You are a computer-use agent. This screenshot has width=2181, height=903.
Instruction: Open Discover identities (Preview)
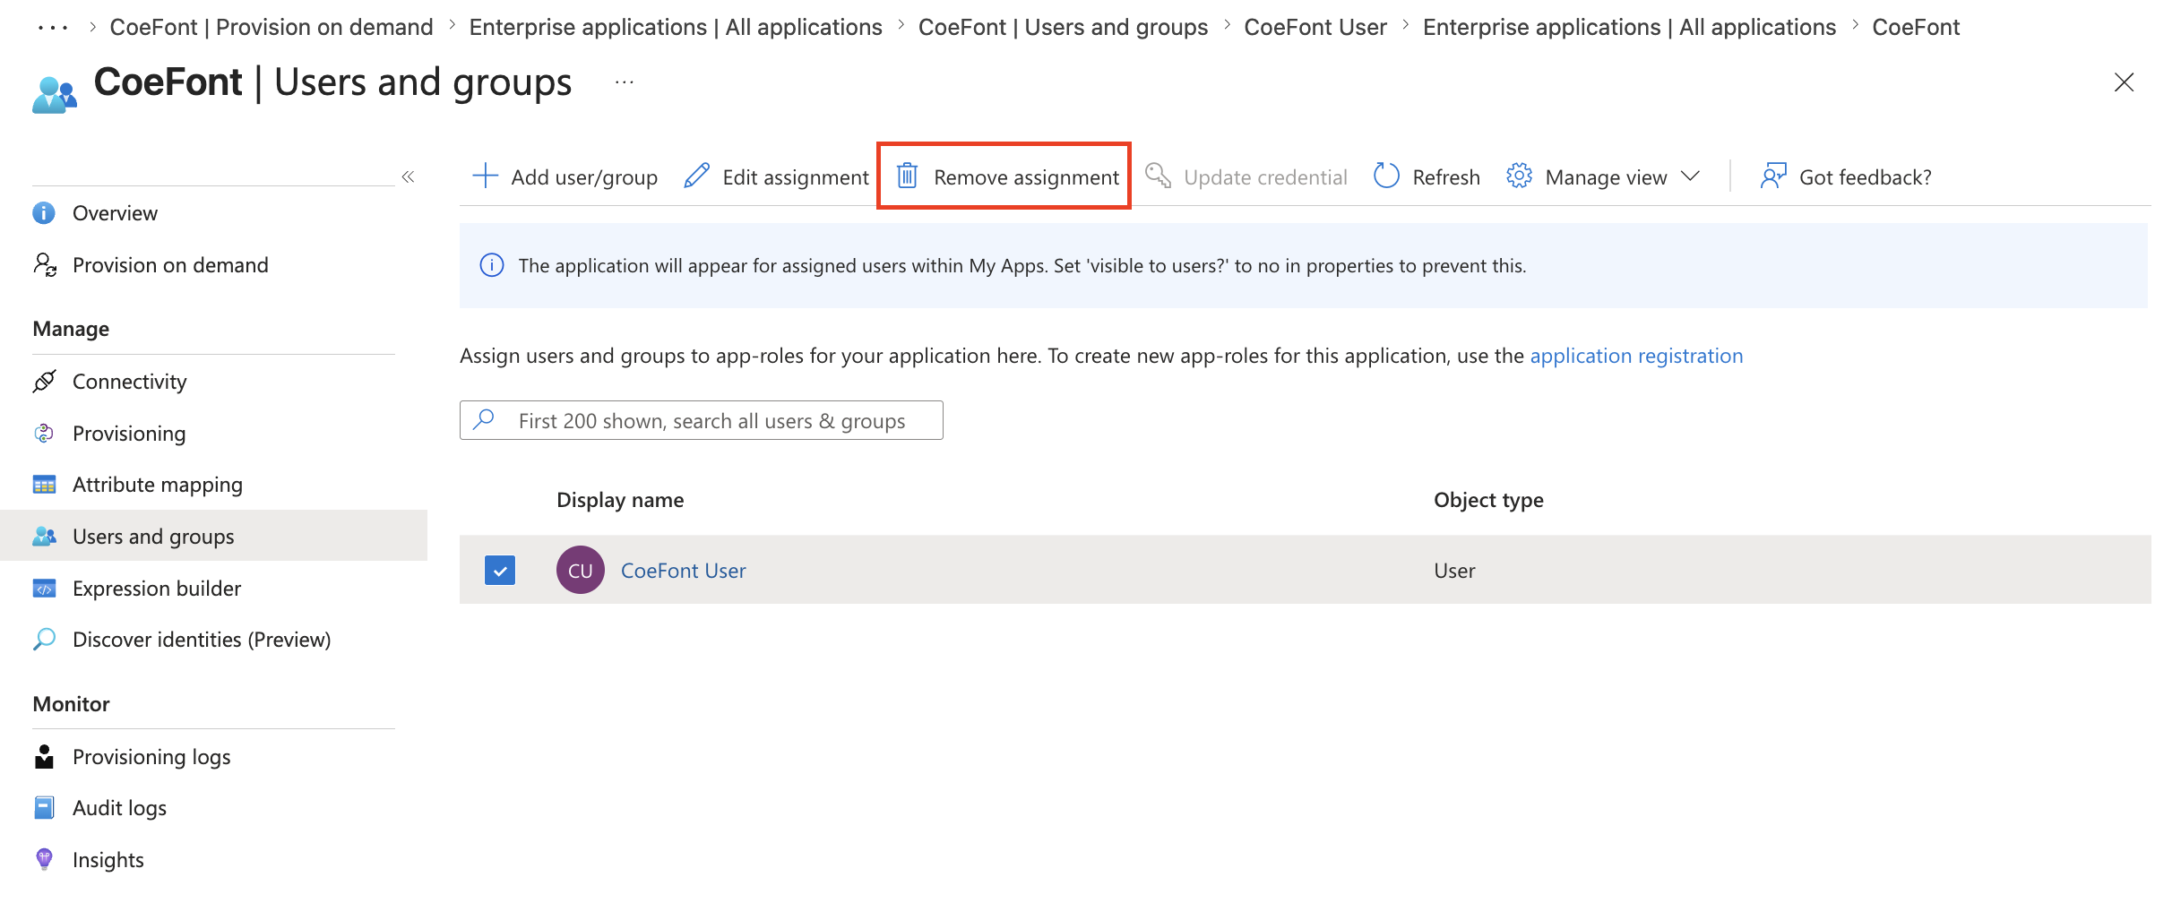202,640
